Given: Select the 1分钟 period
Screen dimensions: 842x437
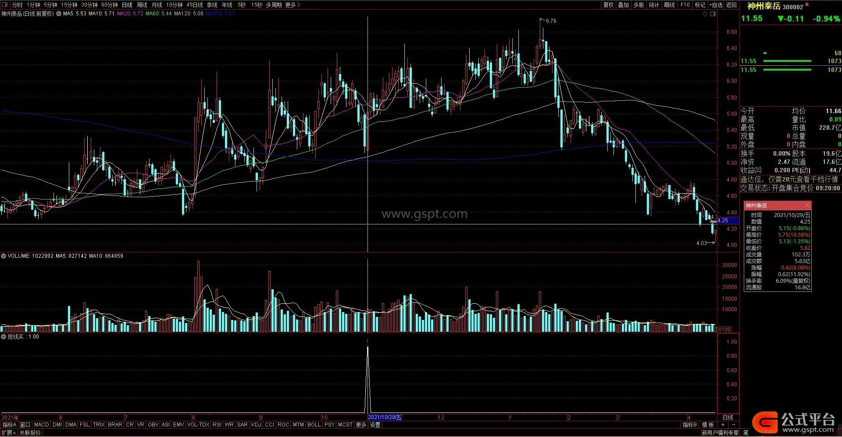Looking at the screenshot, I should click(33, 5).
